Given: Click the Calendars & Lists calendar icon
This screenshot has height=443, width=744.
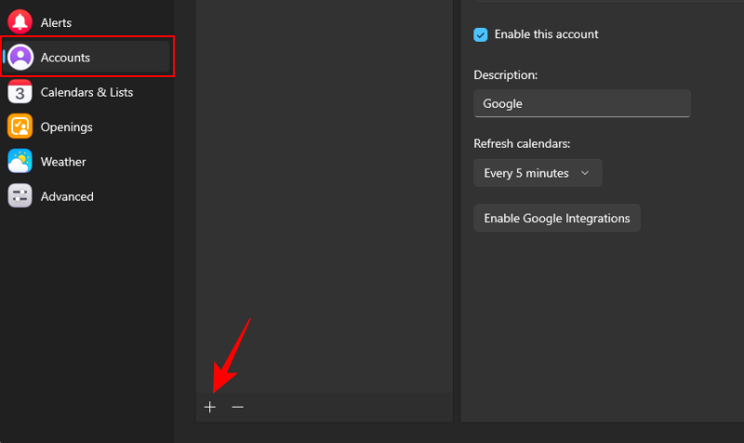Looking at the screenshot, I should click(x=20, y=92).
